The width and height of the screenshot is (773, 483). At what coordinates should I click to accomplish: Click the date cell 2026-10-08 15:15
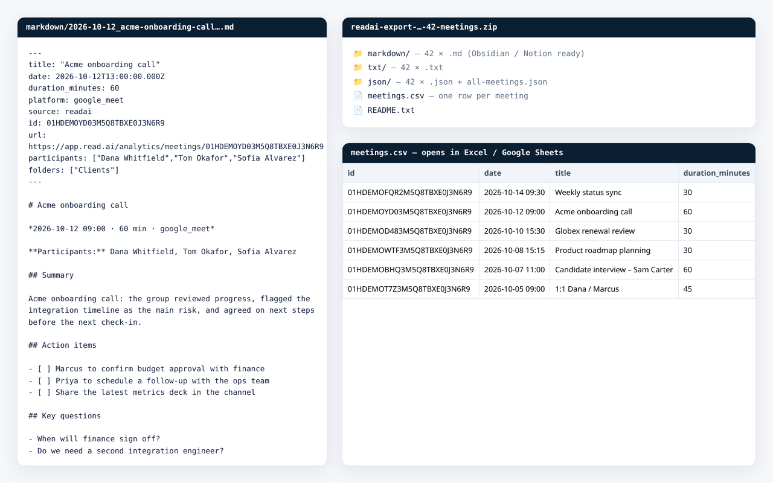click(515, 251)
